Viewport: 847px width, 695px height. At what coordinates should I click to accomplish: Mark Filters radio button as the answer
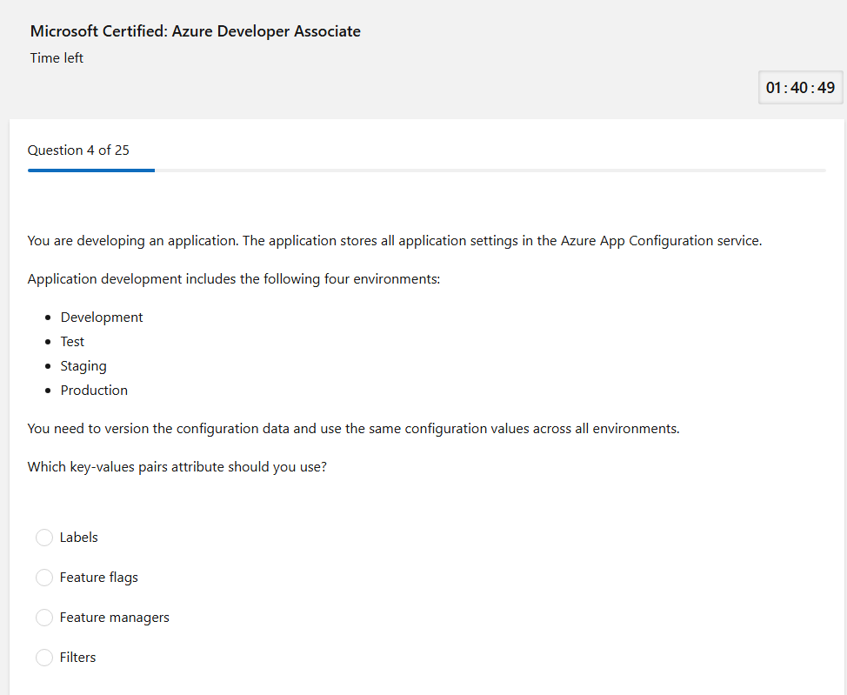pos(44,658)
